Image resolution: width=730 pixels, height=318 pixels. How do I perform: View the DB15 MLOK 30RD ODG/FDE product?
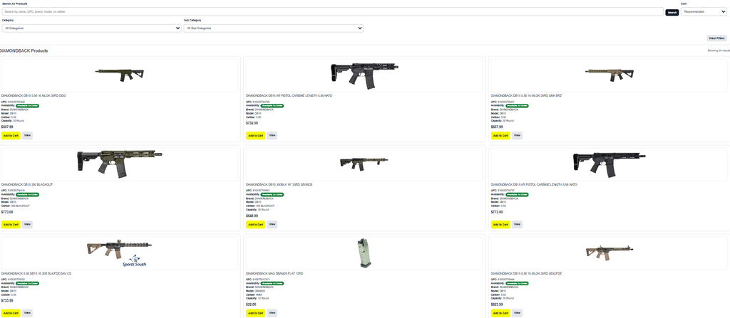(x=517, y=313)
